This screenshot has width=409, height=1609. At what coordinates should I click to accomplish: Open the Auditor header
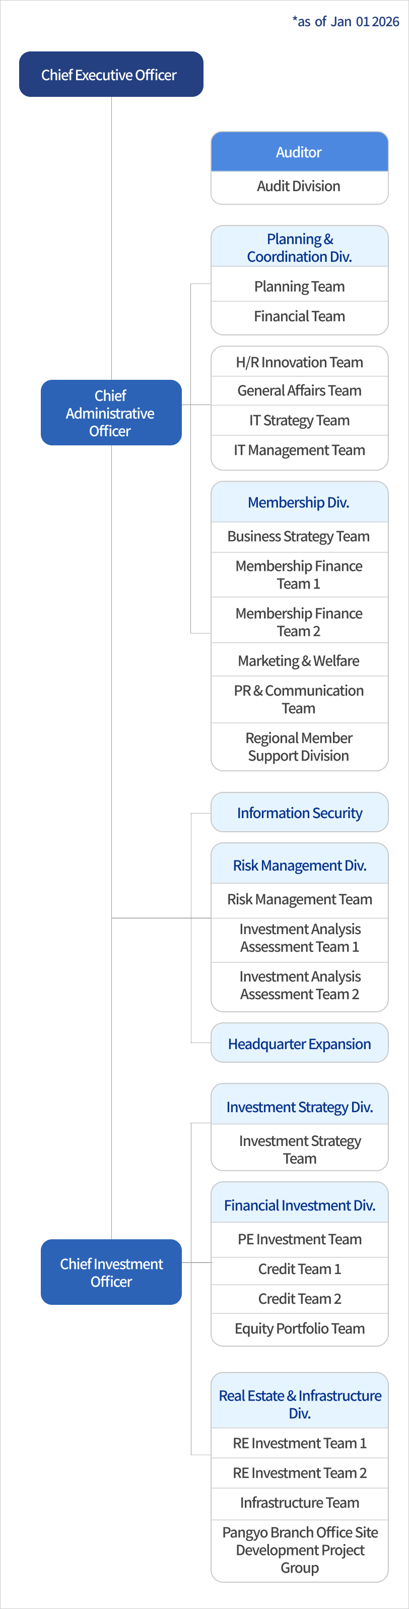click(299, 152)
